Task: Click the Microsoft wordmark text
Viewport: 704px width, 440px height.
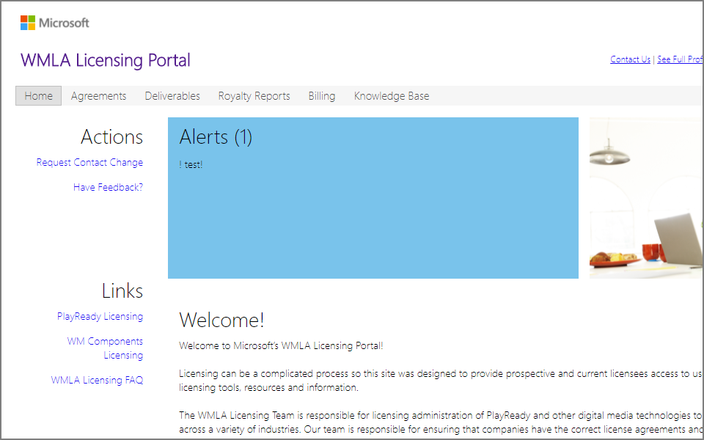Action: click(x=65, y=23)
